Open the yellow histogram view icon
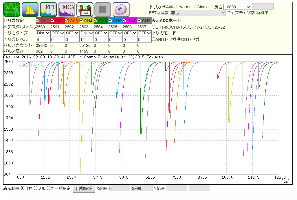297x200 pixels. point(30,10)
